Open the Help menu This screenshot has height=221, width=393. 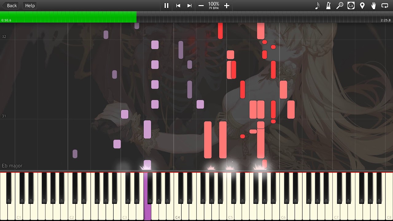pyautogui.click(x=30, y=6)
